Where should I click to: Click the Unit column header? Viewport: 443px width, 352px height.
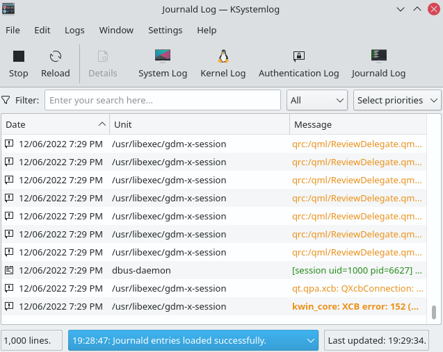(x=200, y=124)
